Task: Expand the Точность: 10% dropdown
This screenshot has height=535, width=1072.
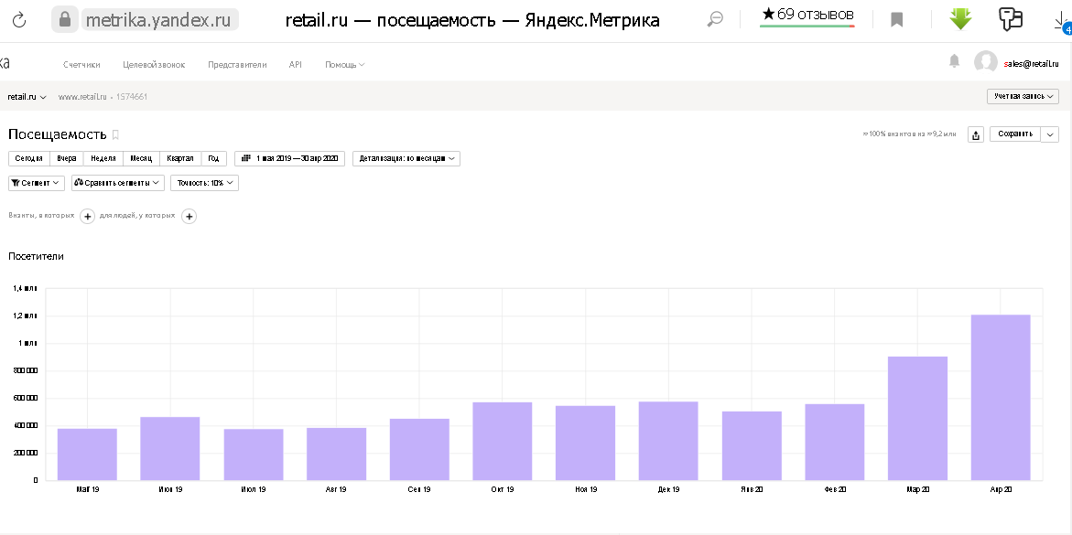Action: coord(204,183)
